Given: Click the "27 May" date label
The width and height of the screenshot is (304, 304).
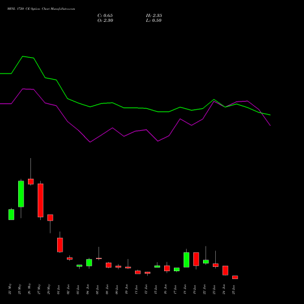Looking at the screenshot, I should [x=40, y=289].
